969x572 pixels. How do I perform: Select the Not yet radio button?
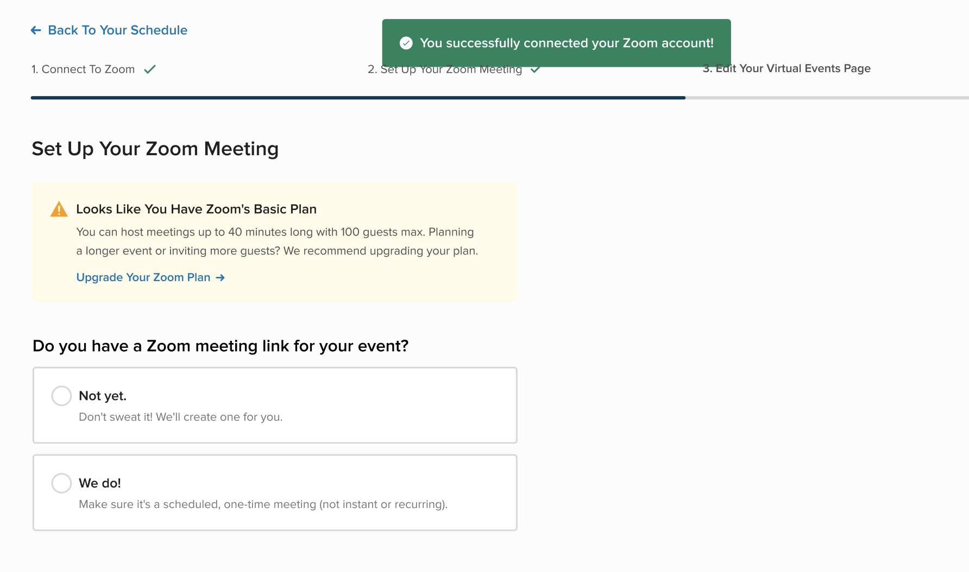[61, 396]
